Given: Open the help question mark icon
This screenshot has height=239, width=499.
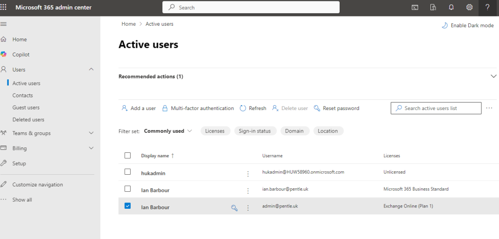Looking at the screenshot, I should (487, 8).
